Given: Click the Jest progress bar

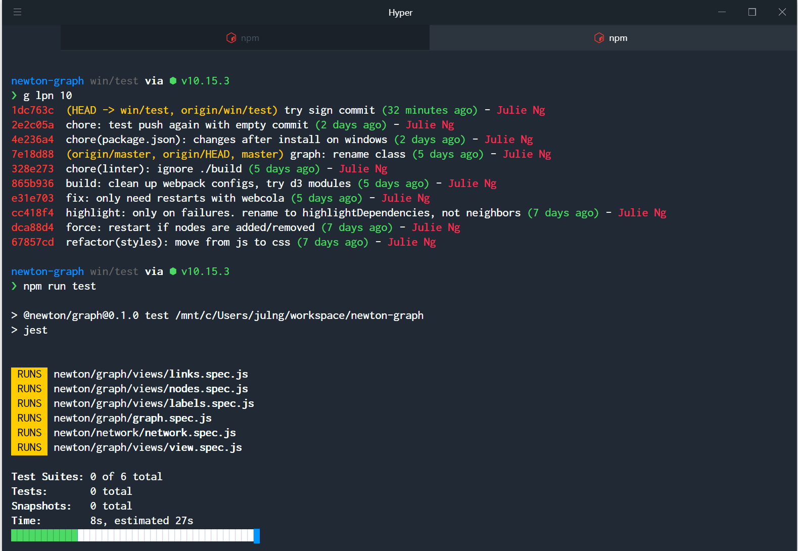Looking at the screenshot, I should point(135,536).
